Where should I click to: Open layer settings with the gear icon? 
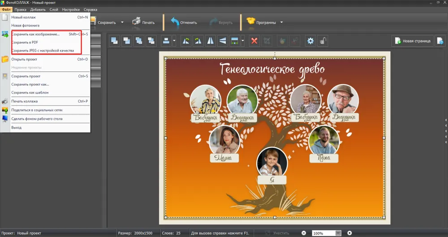pyautogui.click(x=310, y=41)
